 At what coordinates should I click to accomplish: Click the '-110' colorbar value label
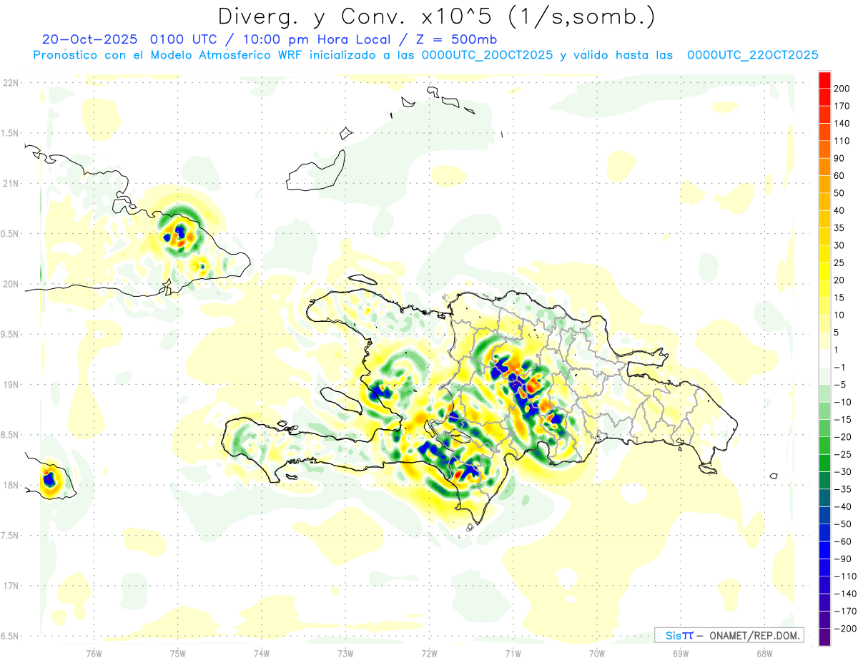click(x=844, y=576)
